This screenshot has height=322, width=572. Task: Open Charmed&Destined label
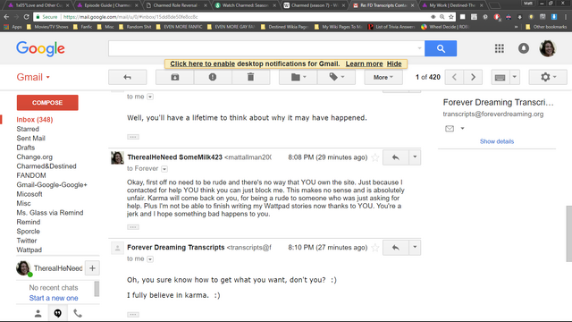pos(46,166)
